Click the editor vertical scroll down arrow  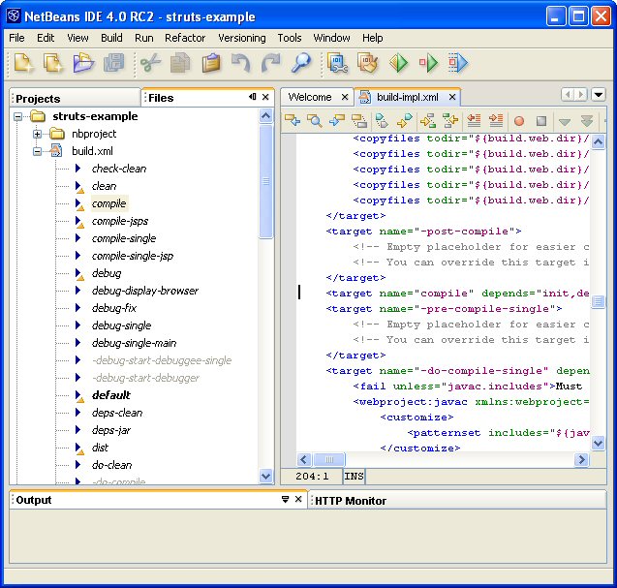[599, 443]
